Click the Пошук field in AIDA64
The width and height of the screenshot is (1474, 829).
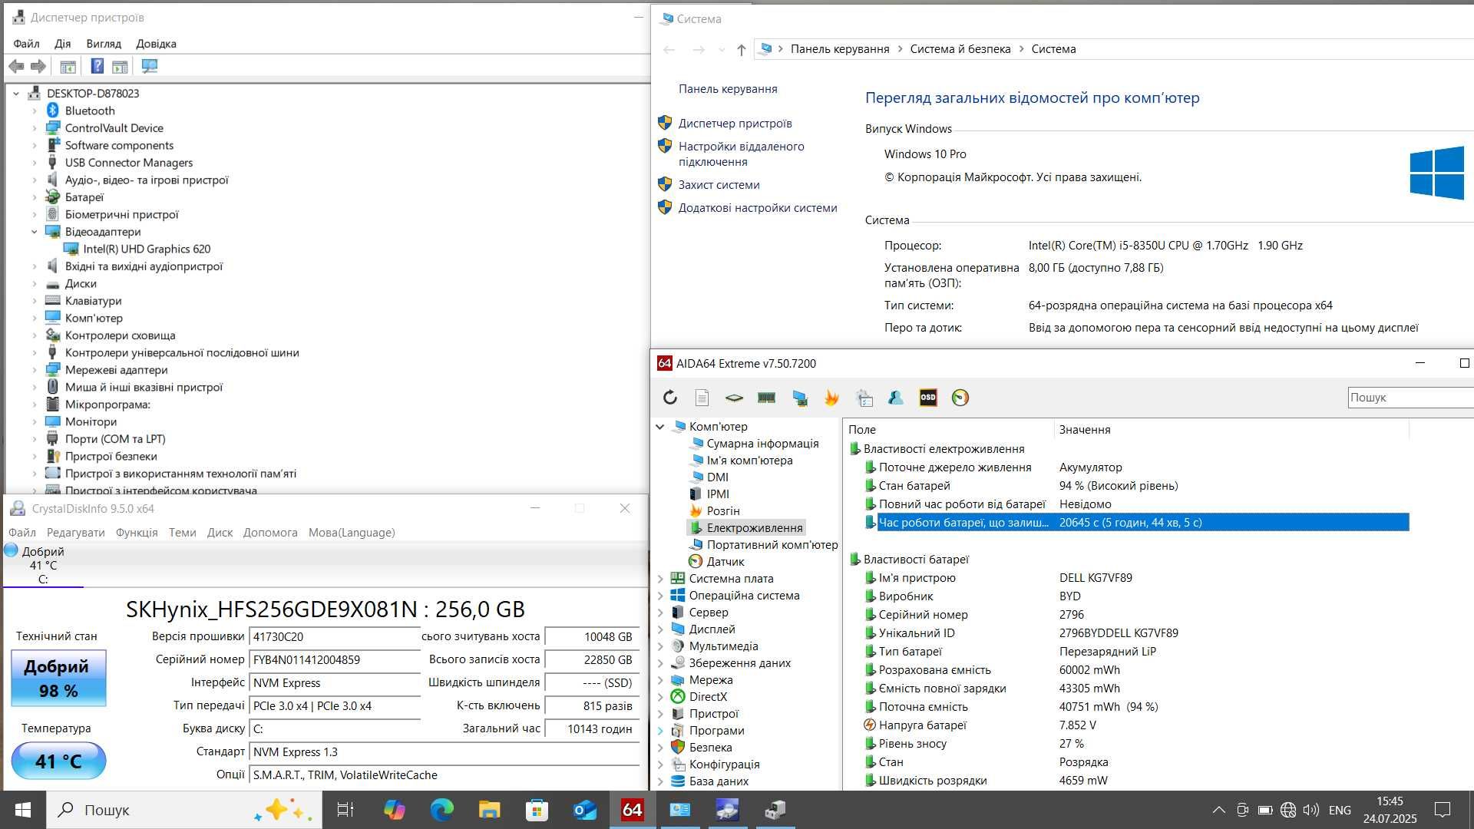coord(1410,398)
